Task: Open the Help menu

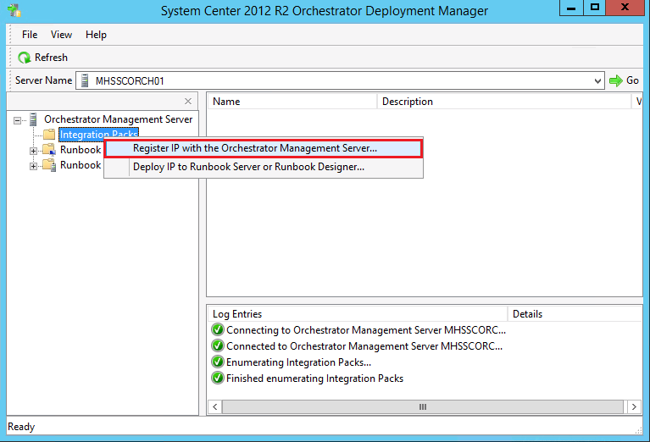Action: click(96, 35)
